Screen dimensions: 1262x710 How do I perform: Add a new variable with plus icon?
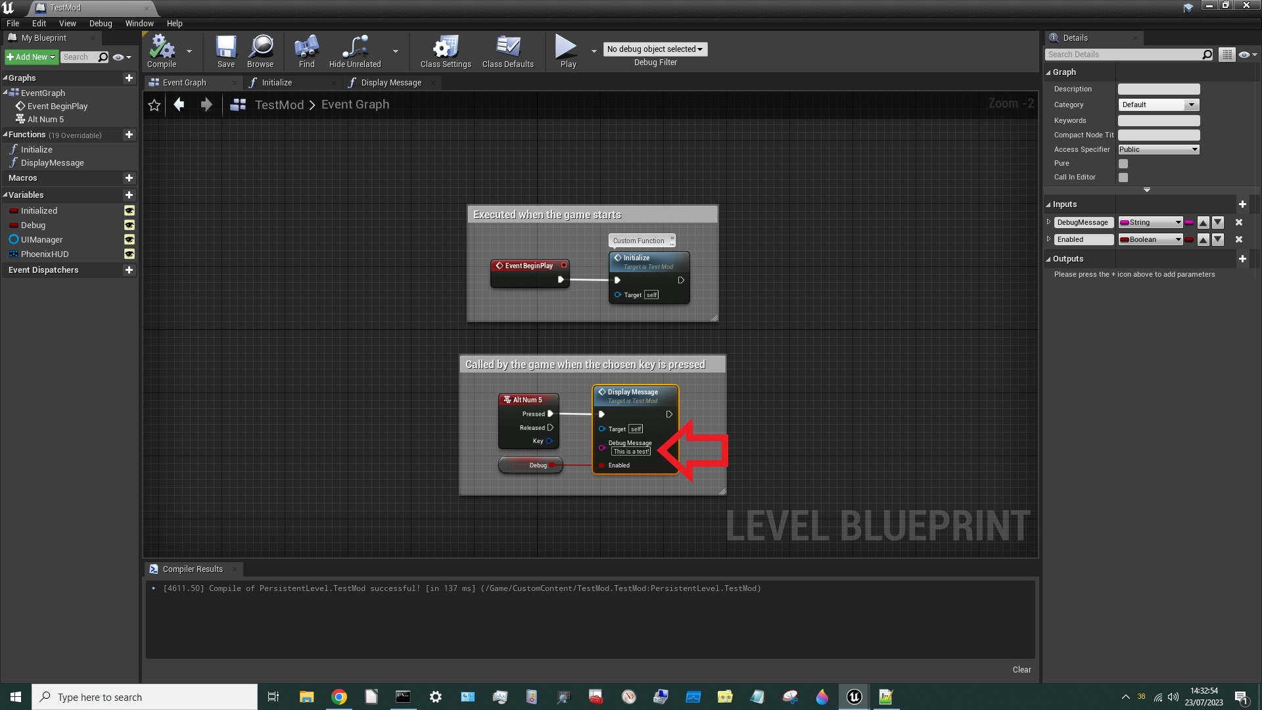click(129, 195)
